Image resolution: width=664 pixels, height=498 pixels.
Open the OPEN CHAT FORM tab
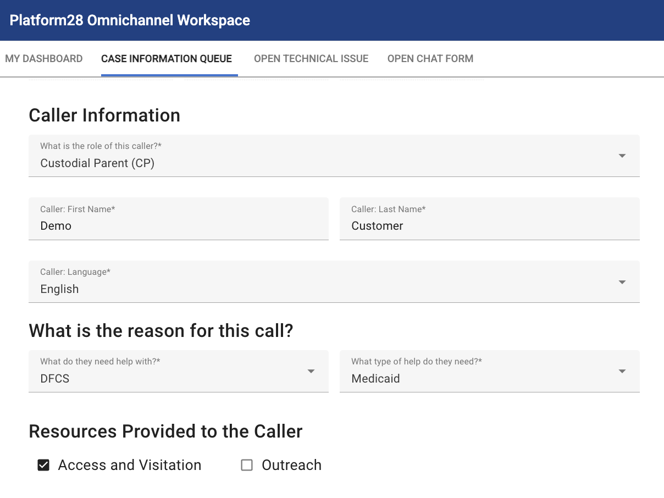click(430, 58)
